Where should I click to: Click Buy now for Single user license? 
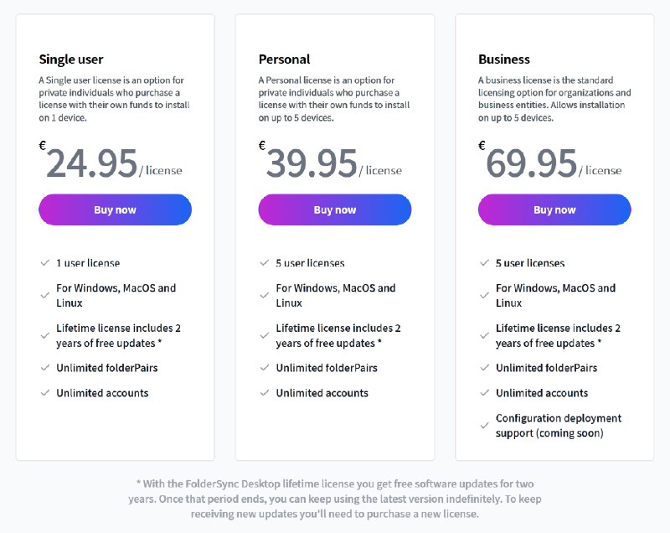pyautogui.click(x=115, y=210)
